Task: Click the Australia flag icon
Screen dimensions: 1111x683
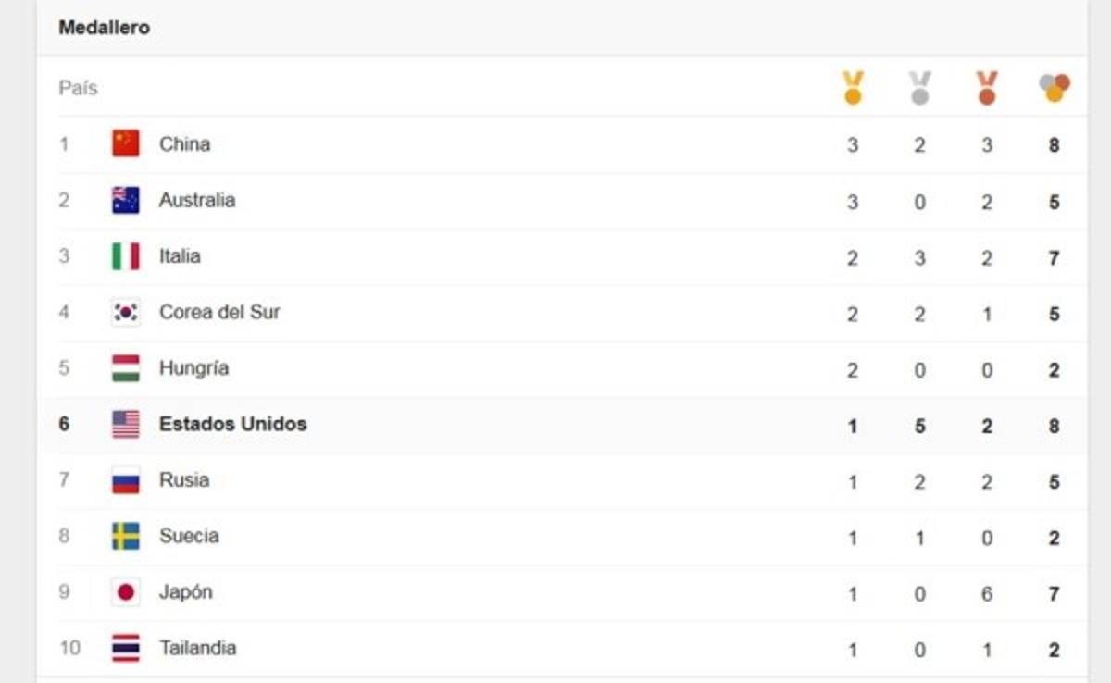Action: pos(126,200)
